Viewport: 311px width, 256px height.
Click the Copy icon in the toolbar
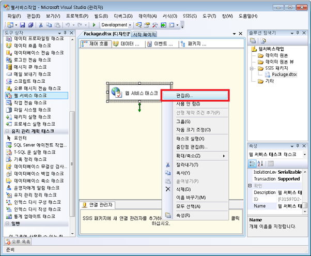(x=49, y=25)
